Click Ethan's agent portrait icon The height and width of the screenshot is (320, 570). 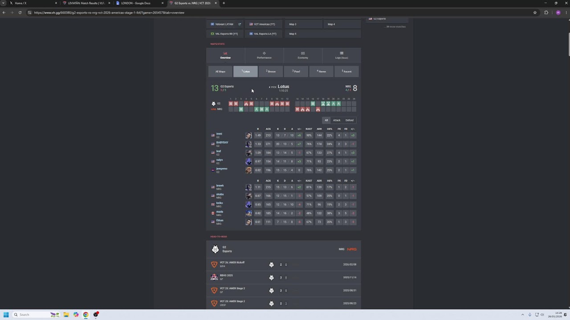click(x=248, y=222)
